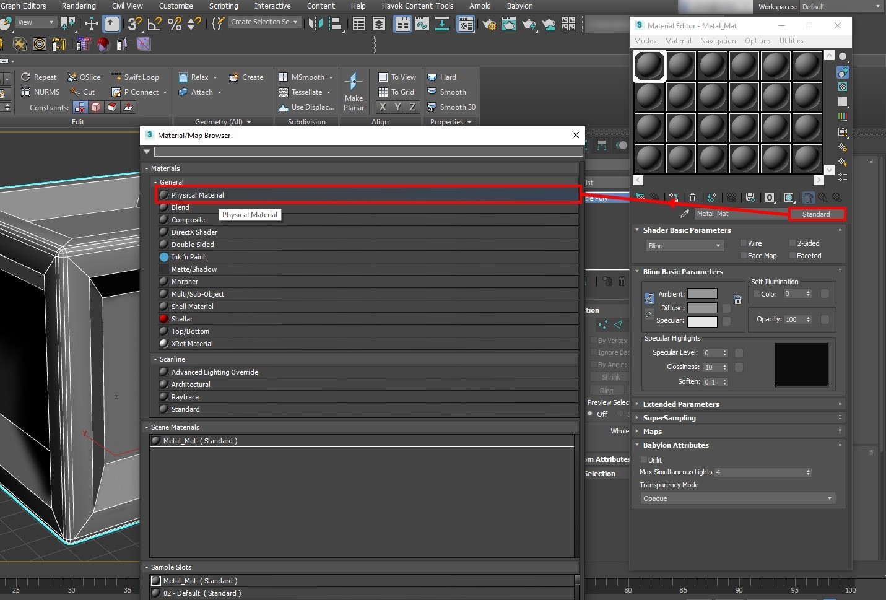Check the Wire option

(743, 243)
